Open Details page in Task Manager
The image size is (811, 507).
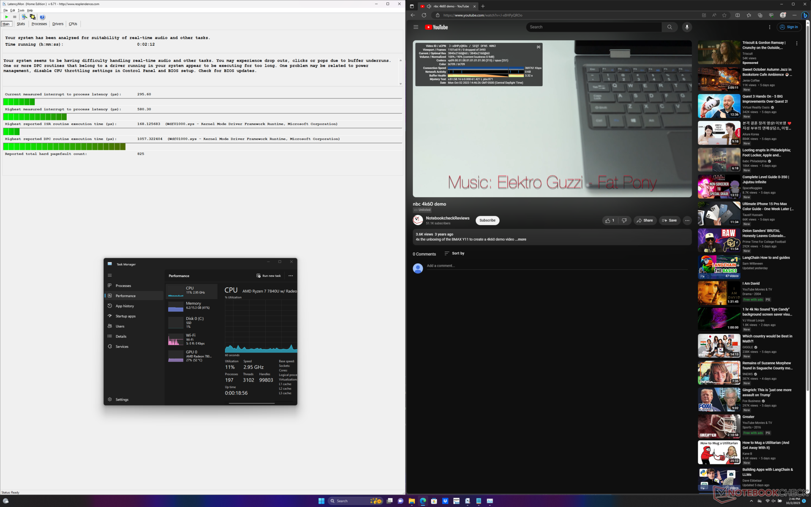coord(134,336)
